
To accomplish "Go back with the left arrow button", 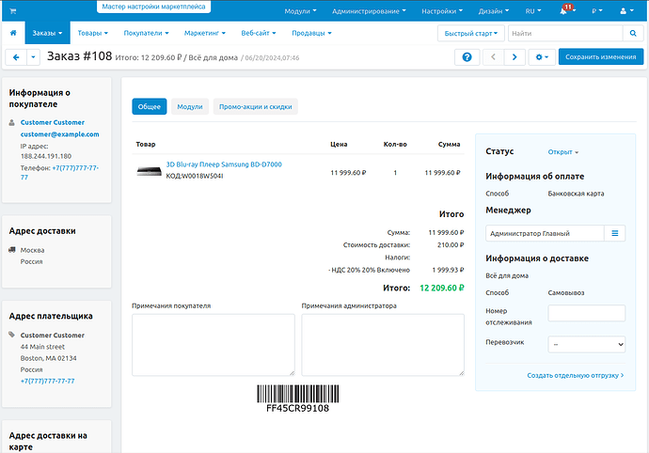I will [x=16, y=57].
